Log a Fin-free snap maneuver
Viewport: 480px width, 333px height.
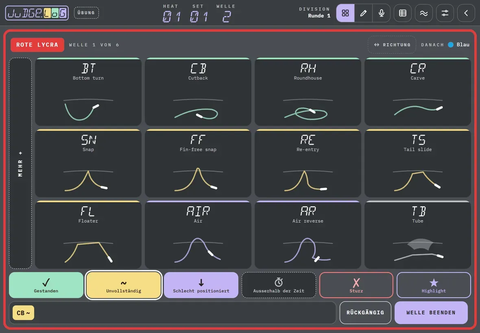[198, 163]
